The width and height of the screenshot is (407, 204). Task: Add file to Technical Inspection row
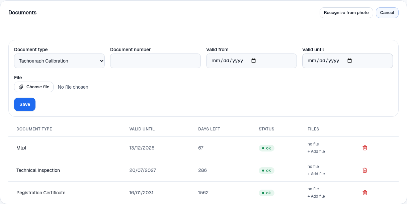click(316, 174)
